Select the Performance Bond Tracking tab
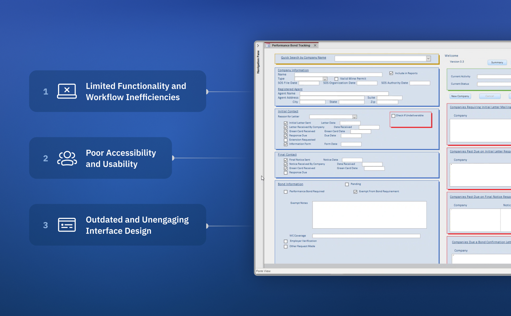This screenshot has width=511, height=316. [x=291, y=45]
